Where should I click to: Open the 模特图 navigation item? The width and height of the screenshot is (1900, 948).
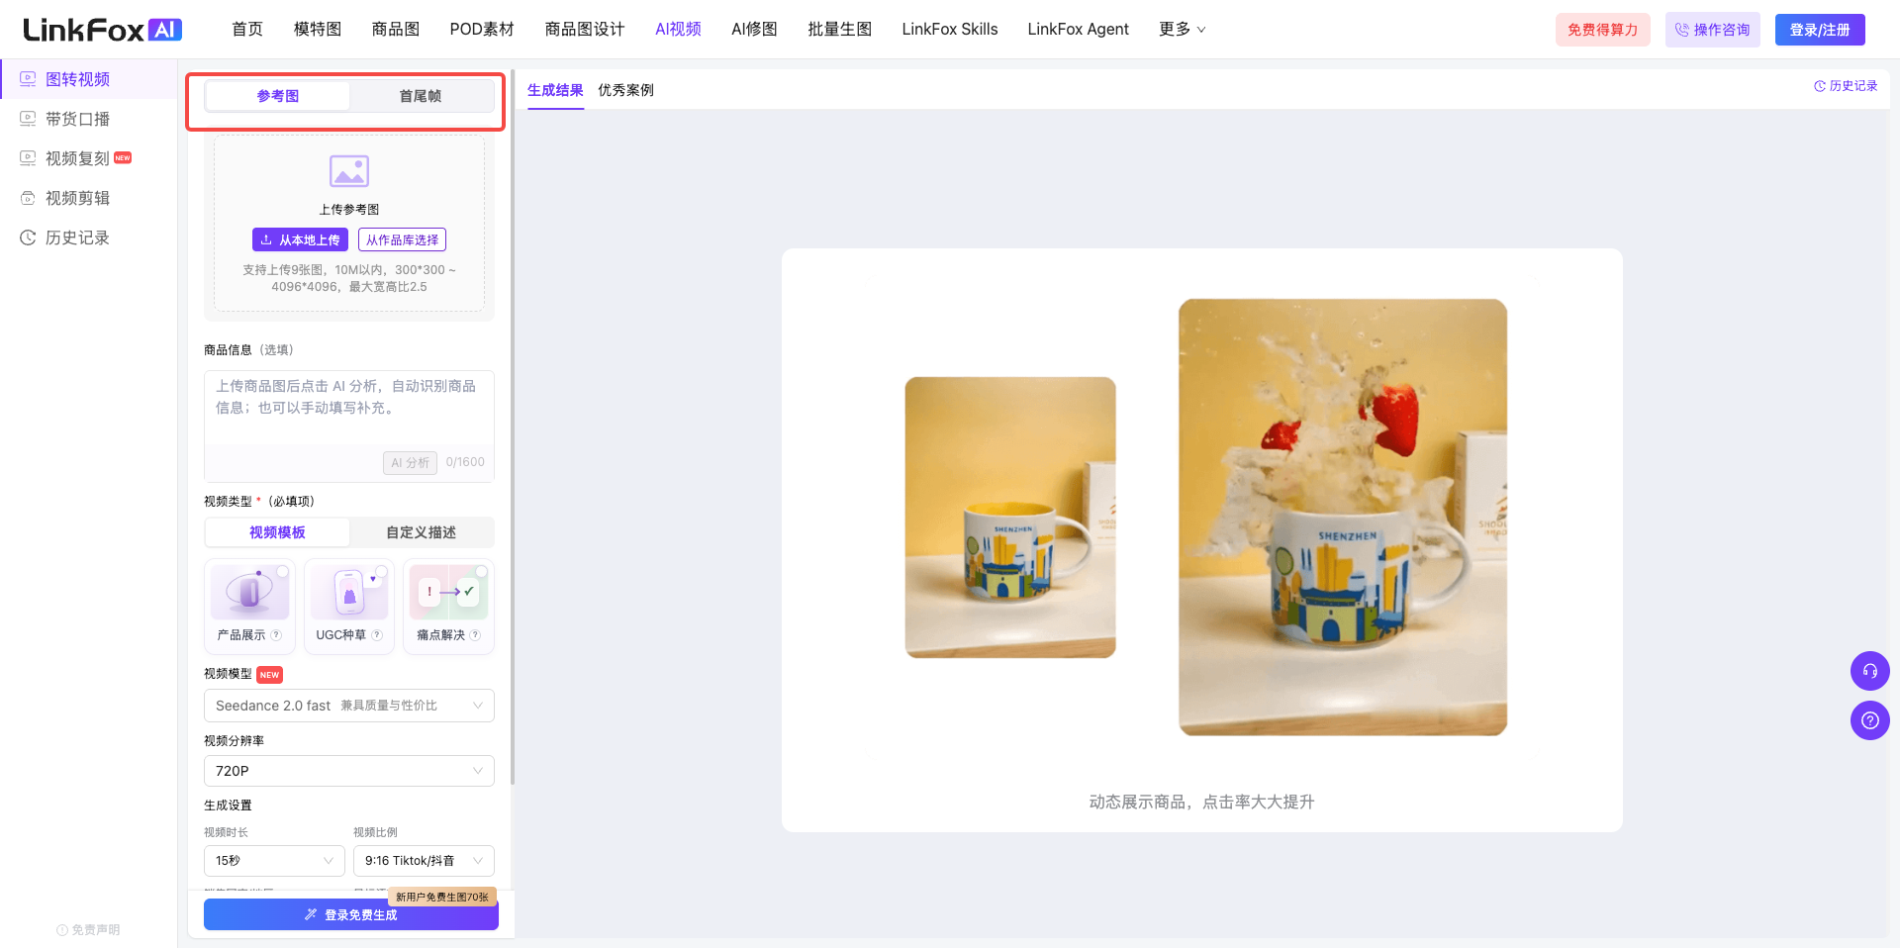click(318, 30)
